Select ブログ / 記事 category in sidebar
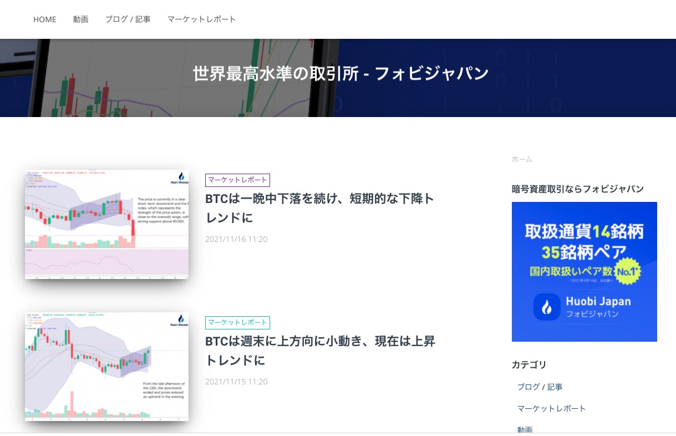Image resolution: width=676 pixels, height=436 pixels. click(540, 387)
